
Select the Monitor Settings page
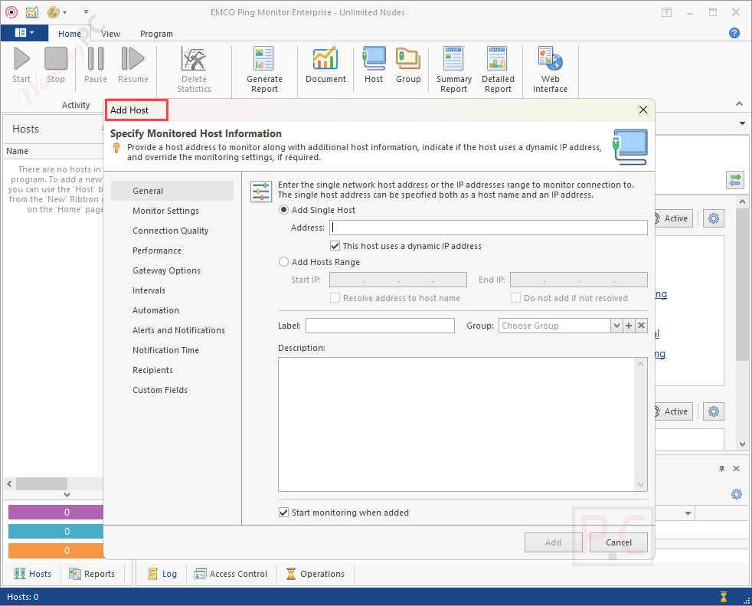click(x=172, y=211)
